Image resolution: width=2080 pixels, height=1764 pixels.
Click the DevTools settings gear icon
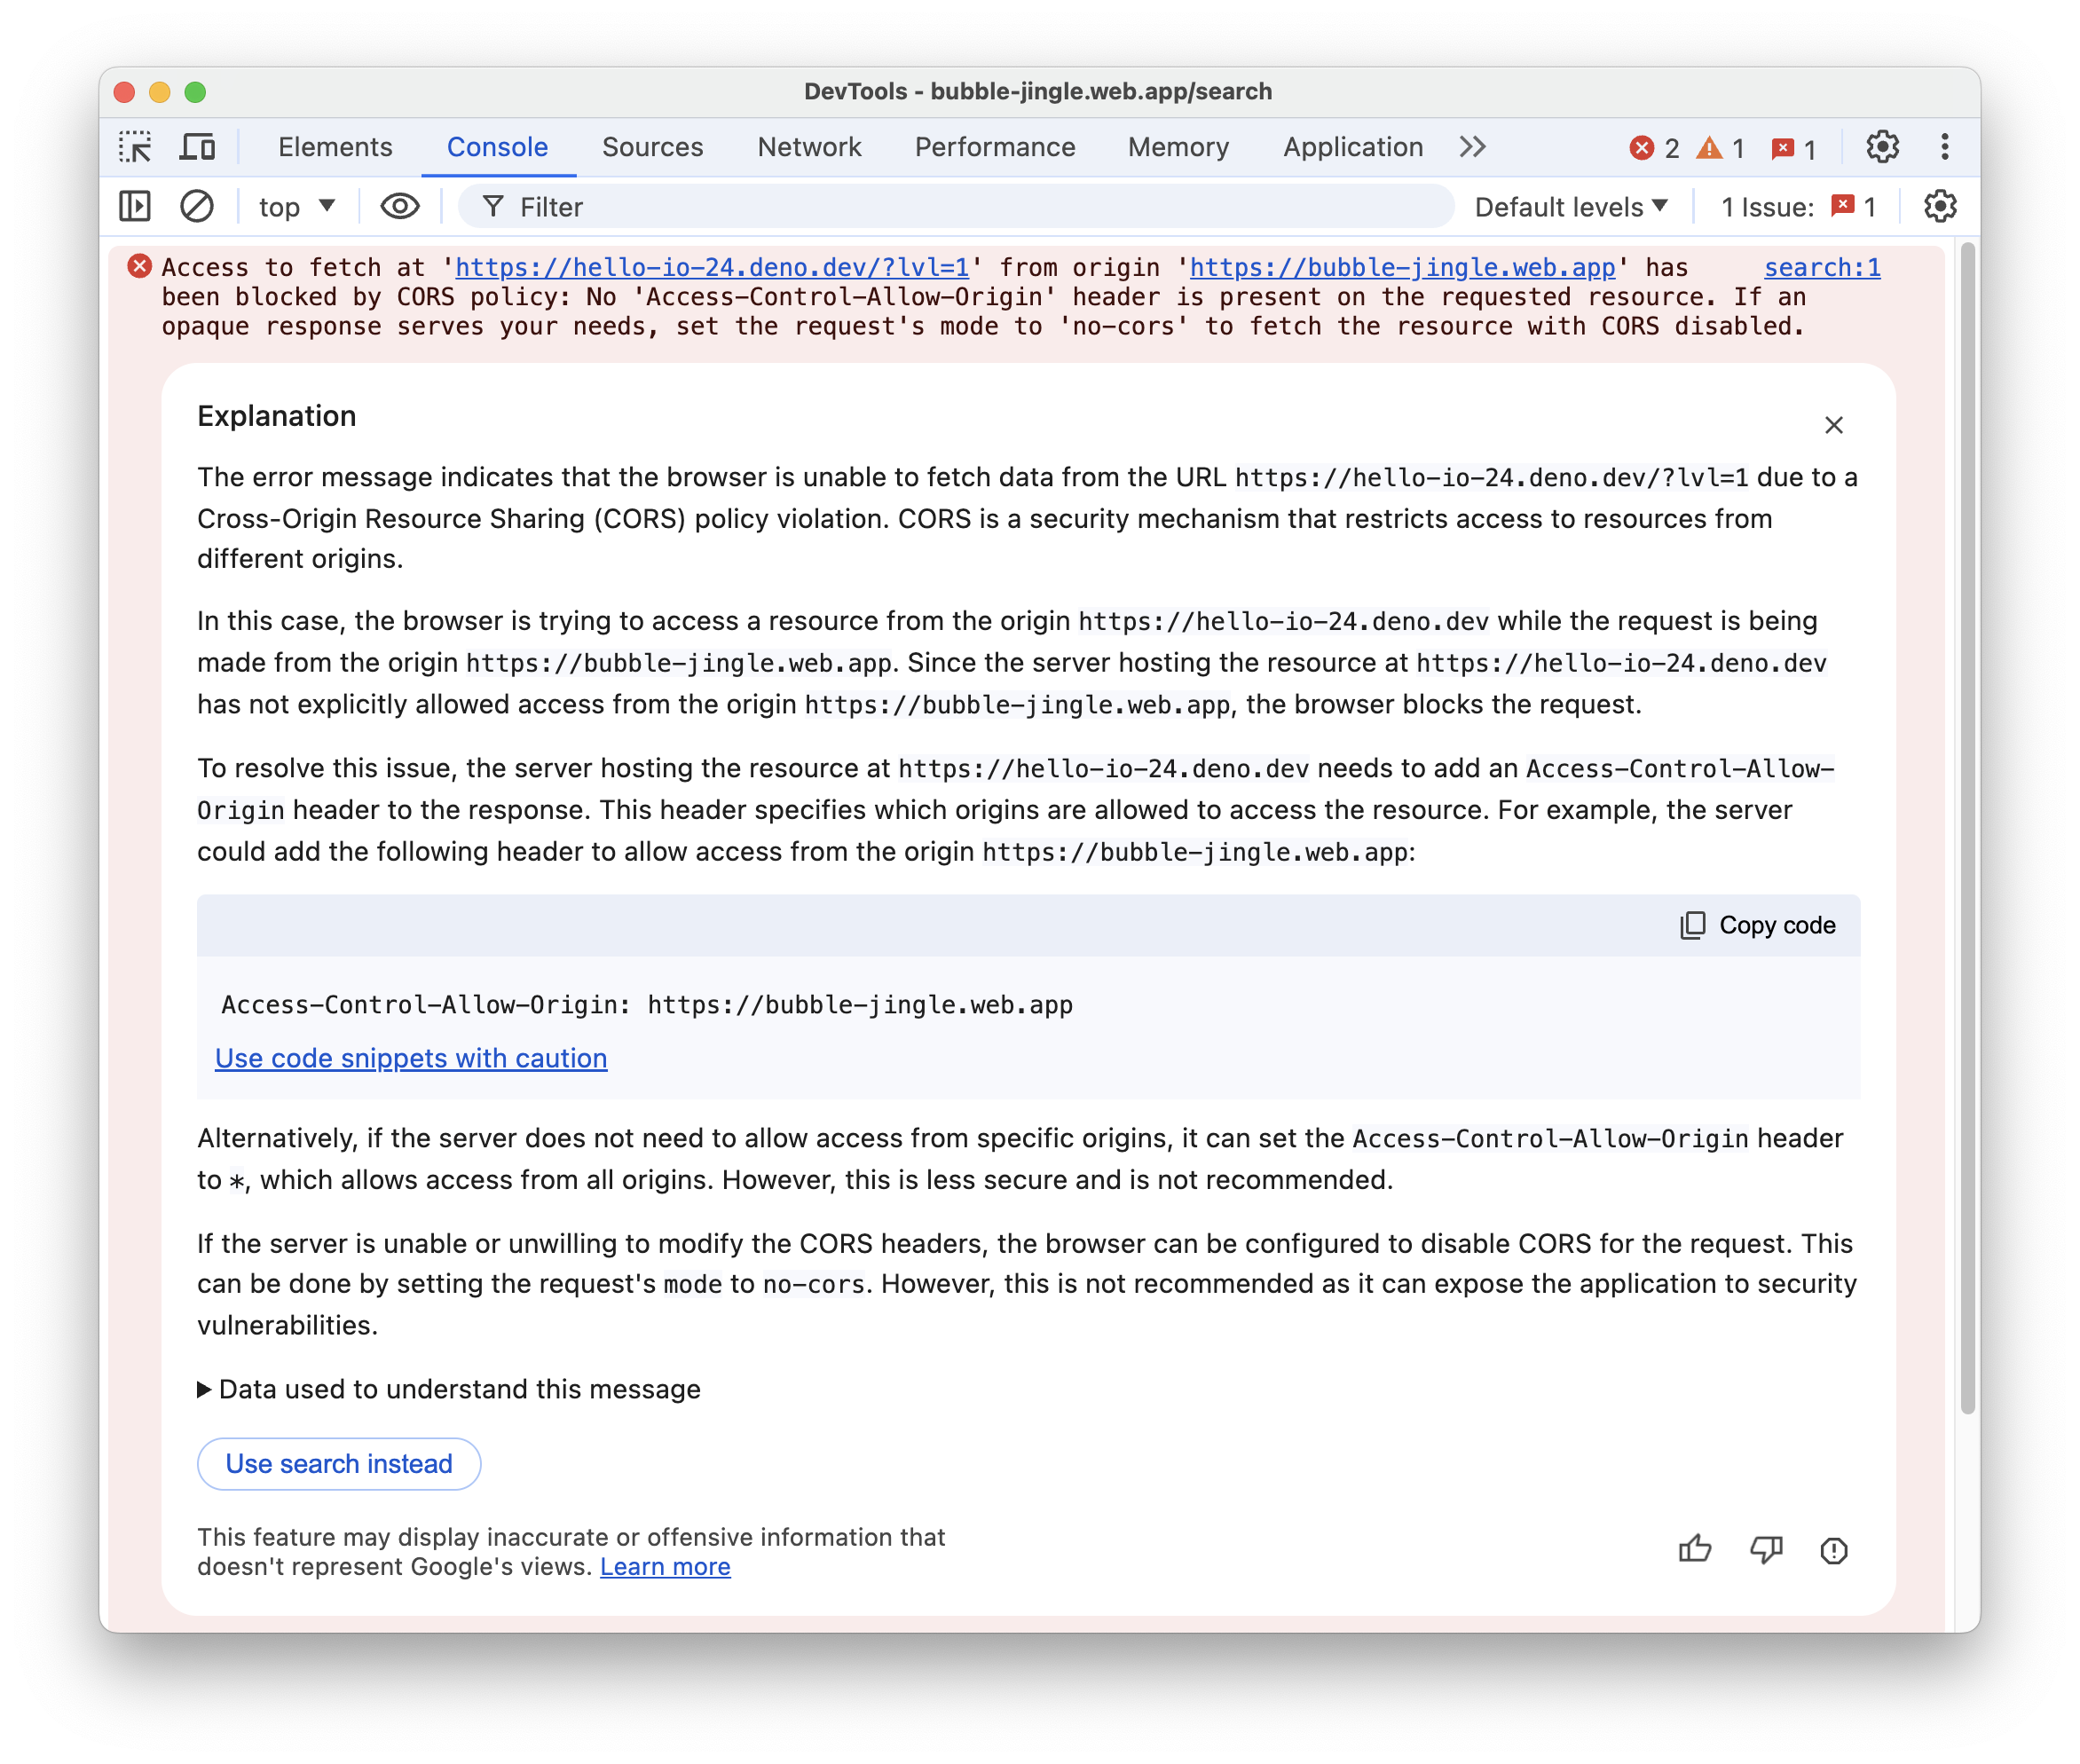(x=1879, y=147)
